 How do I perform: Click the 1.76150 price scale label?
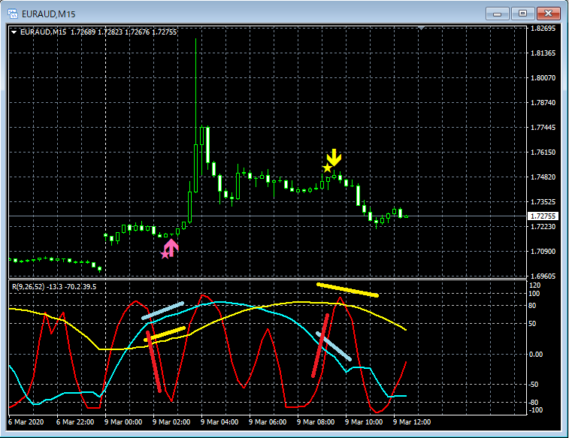point(543,152)
